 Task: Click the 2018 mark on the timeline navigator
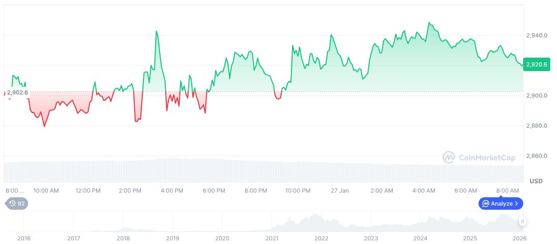click(x=123, y=238)
